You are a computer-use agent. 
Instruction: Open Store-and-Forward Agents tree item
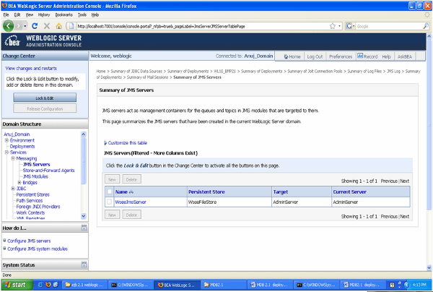[x=48, y=170]
